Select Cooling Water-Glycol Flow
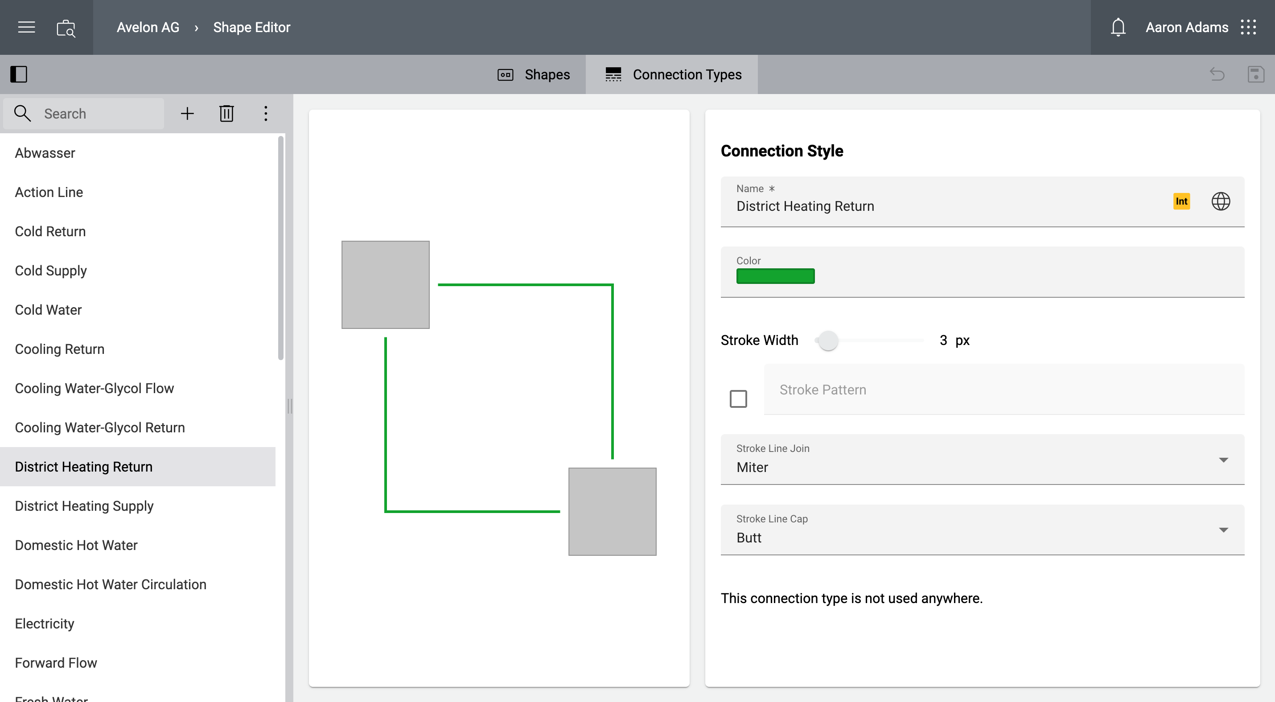This screenshot has width=1275, height=702. coord(138,388)
